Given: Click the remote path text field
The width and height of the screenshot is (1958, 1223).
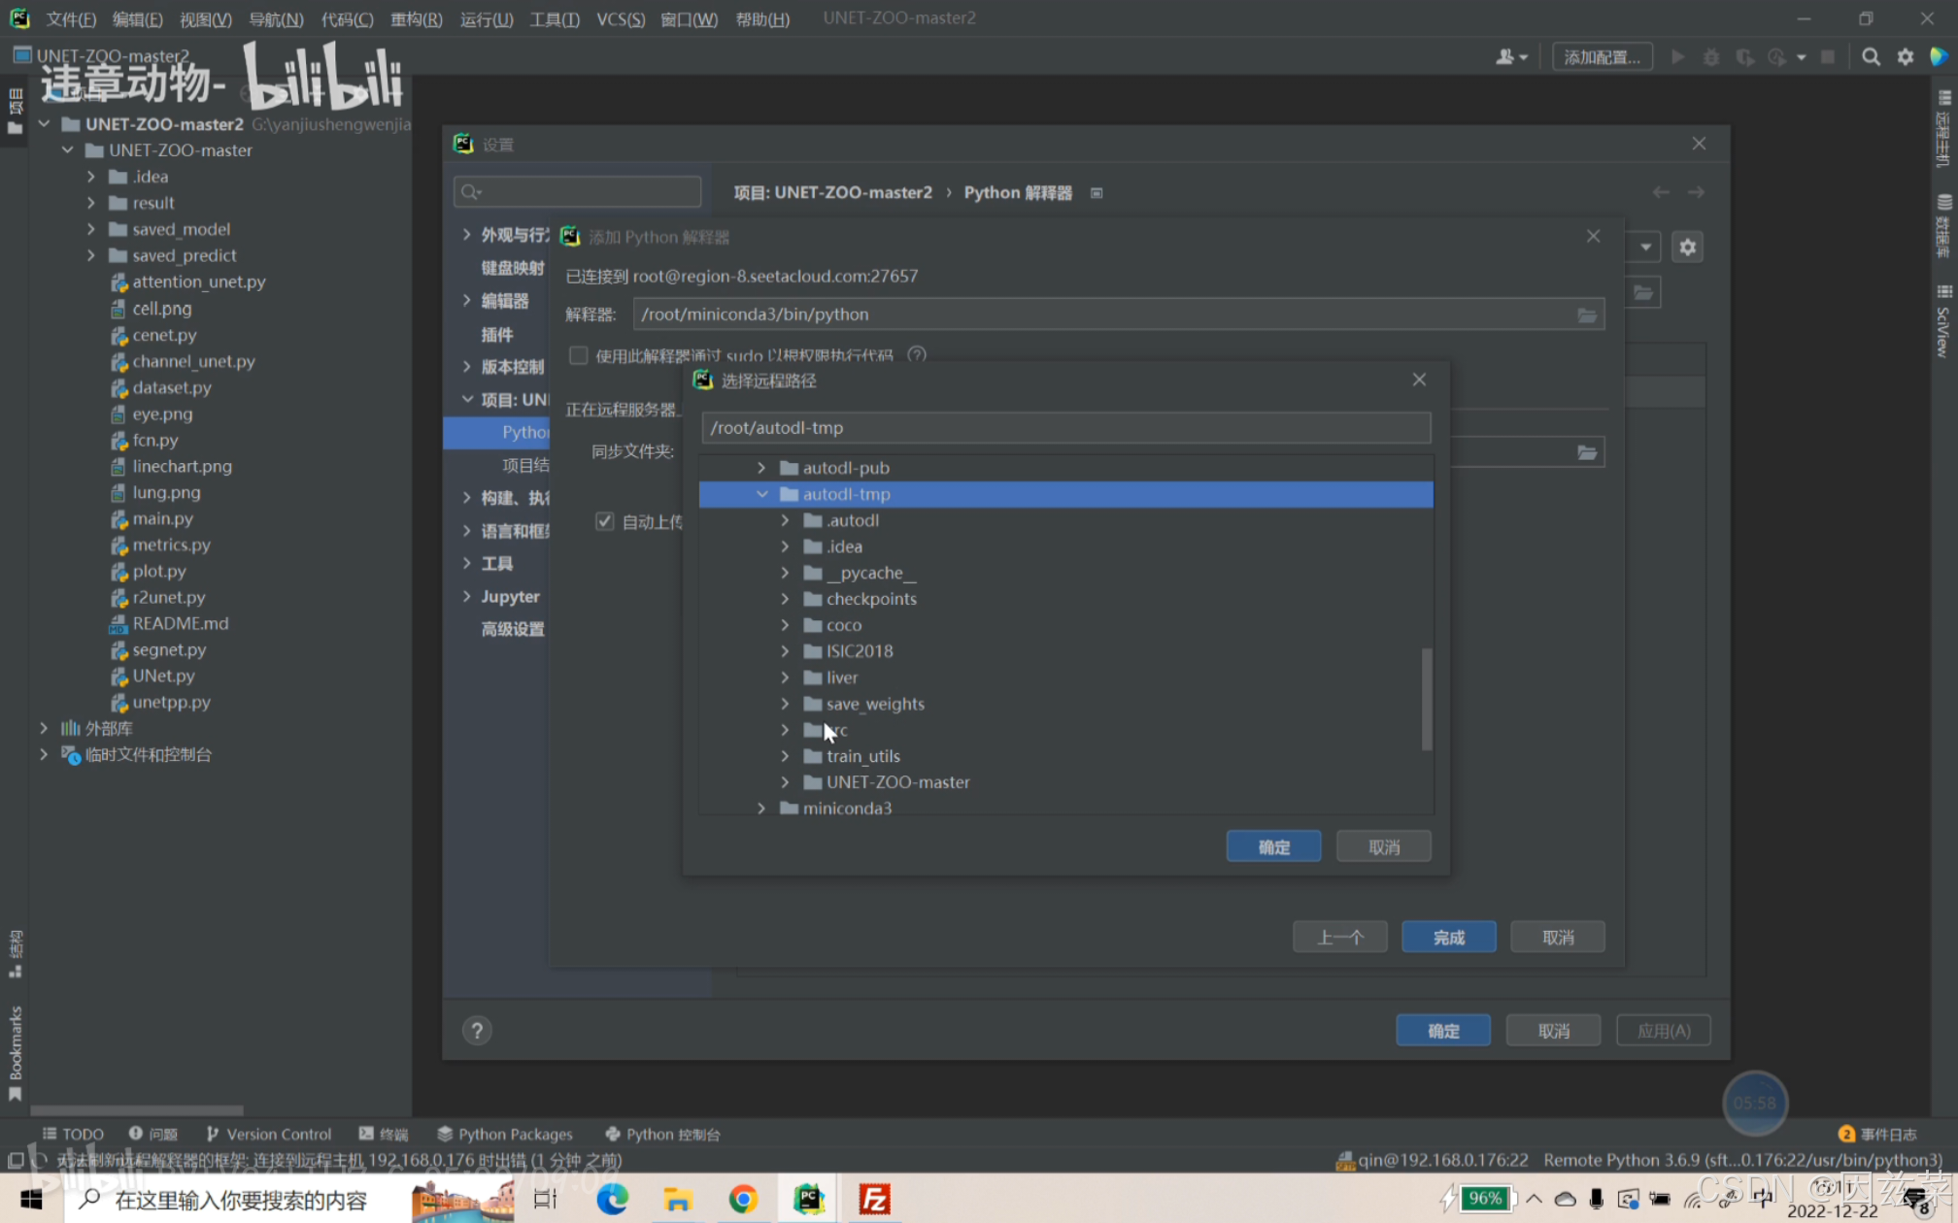Looking at the screenshot, I should (x=1064, y=428).
